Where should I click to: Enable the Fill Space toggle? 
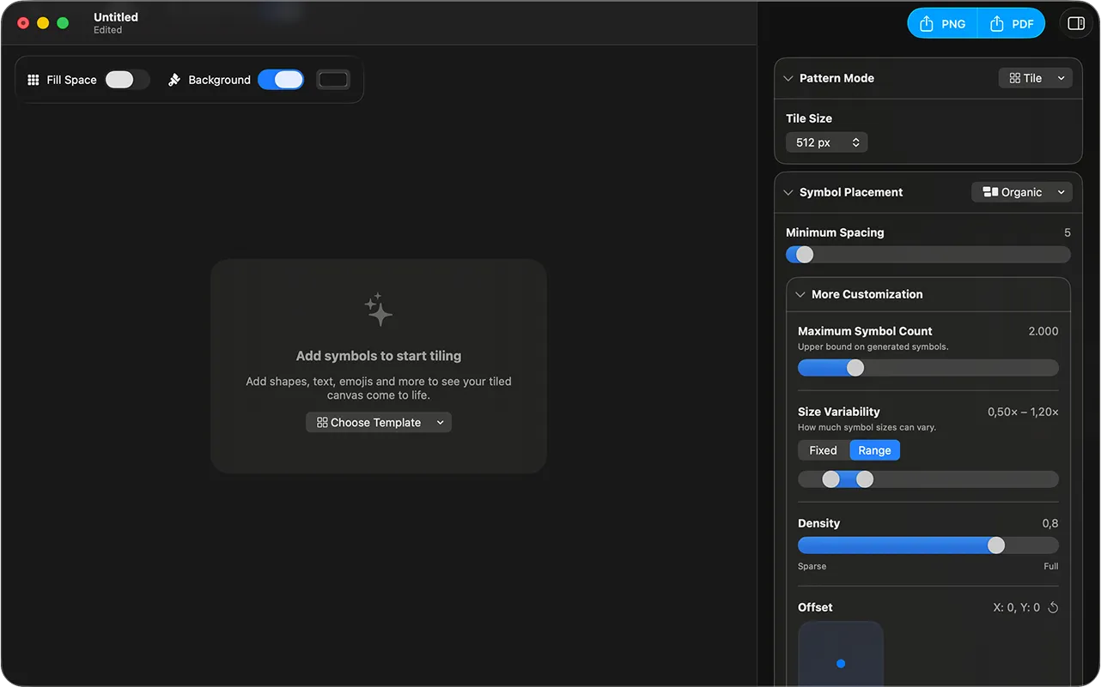tap(126, 79)
